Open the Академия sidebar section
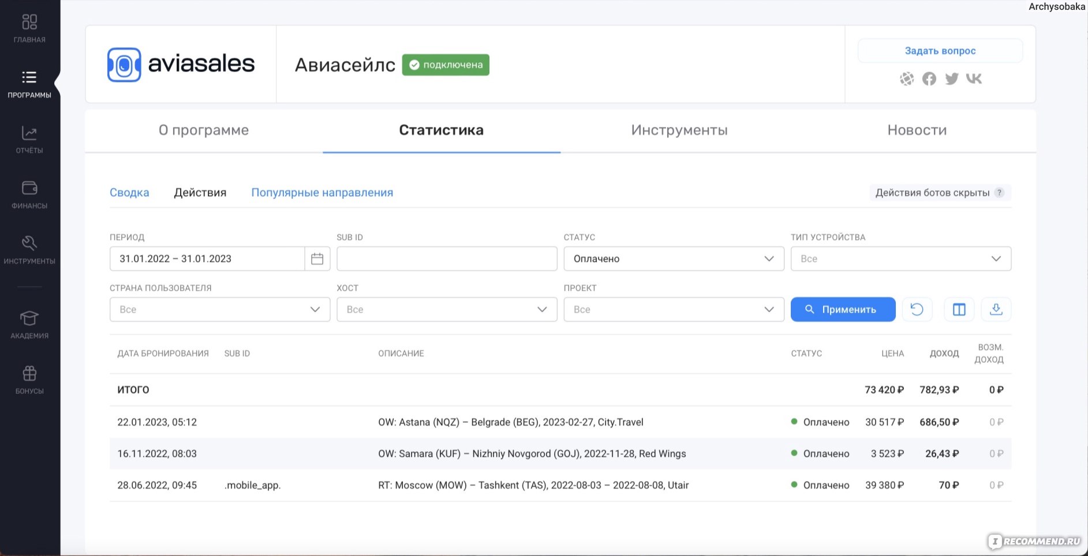The width and height of the screenshot is (1088, 556). (x=29, y=325)
